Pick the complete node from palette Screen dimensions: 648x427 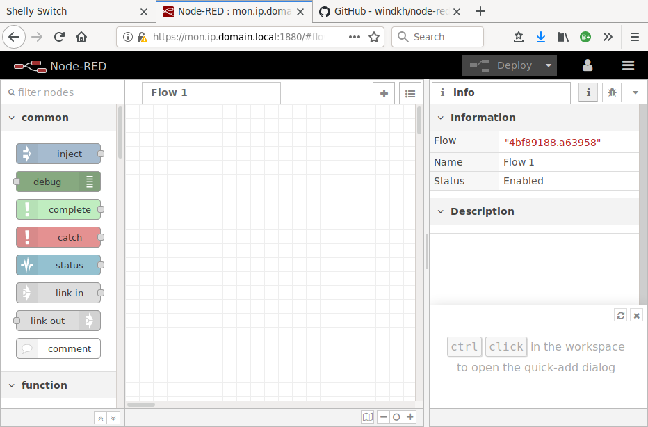(x=58, y=209)
